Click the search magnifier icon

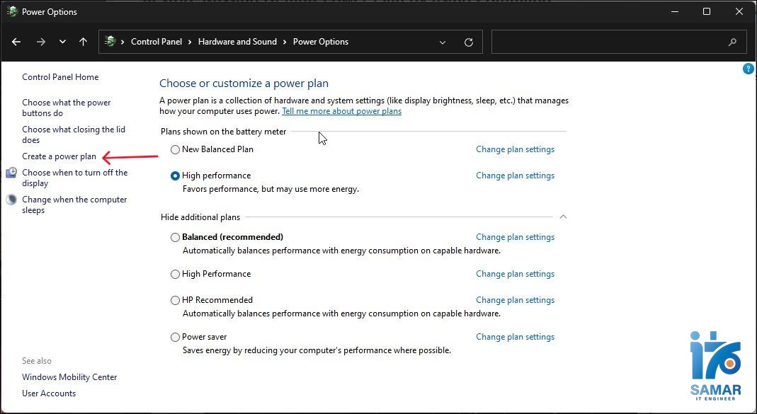(732, 42)
